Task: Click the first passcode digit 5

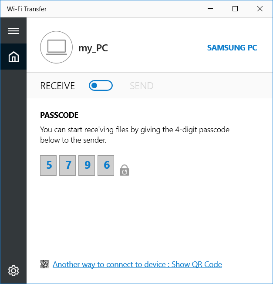Action: (x=48, y=165)
